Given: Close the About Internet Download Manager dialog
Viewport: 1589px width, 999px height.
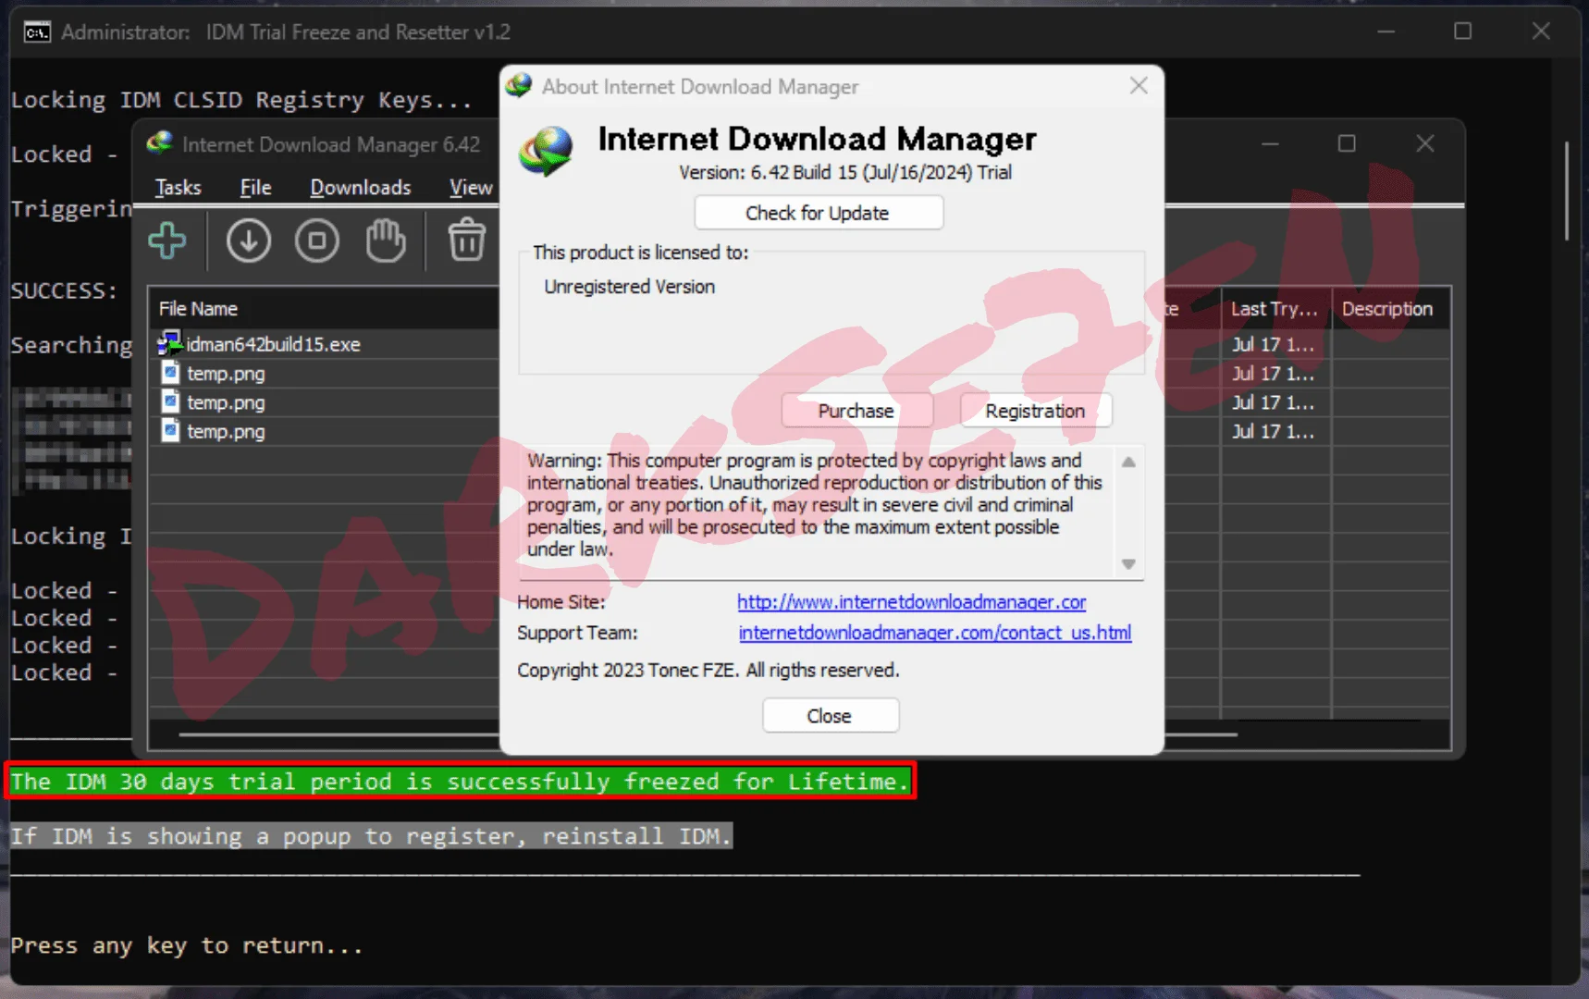Looking at the screenshot, I should tap(1139, 86).
